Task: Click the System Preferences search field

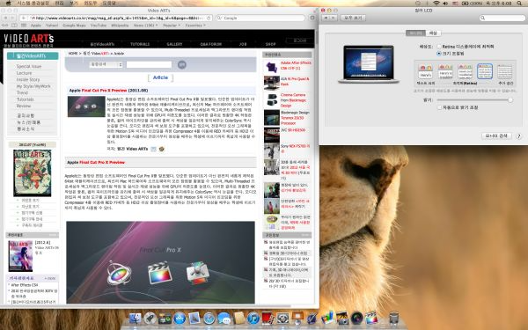Action: coord(503,18)
